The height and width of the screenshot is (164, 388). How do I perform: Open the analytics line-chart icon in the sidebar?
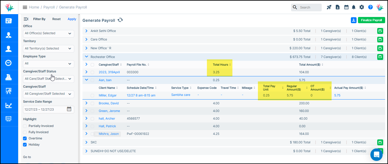point(9,105)
